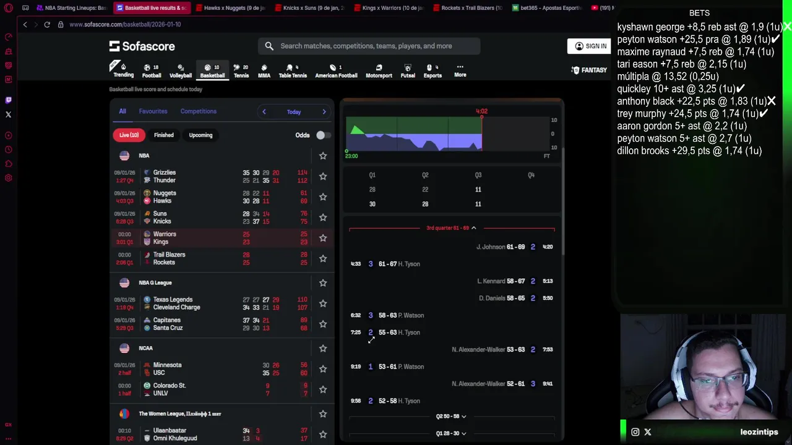792x445 pixels.
Task: Click the Sign In button
Action: tap(590, 46)
